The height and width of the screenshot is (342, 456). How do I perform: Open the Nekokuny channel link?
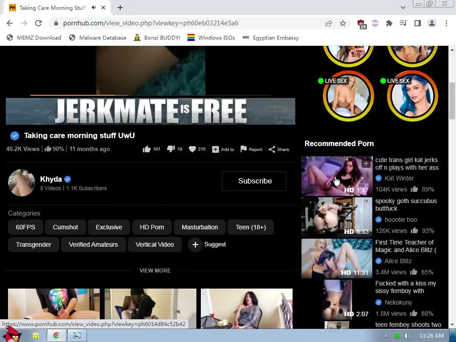point(398,302)
